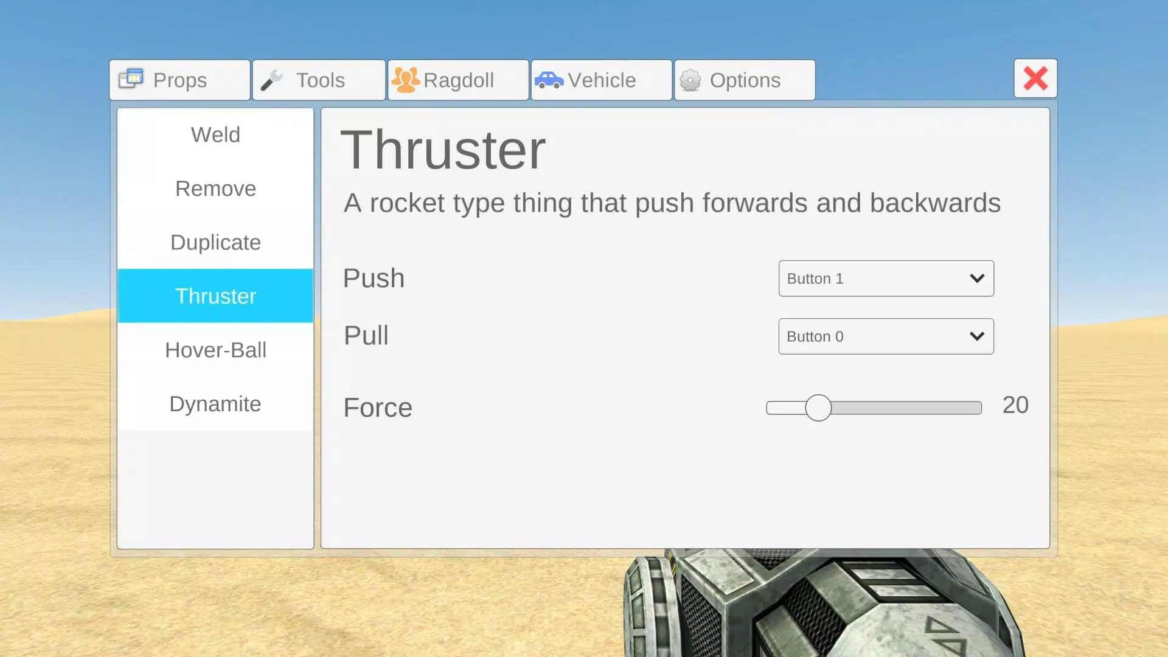Select the Duplicate tool
The height and width of the screenshot is (657, 1168).
(215, 242)
